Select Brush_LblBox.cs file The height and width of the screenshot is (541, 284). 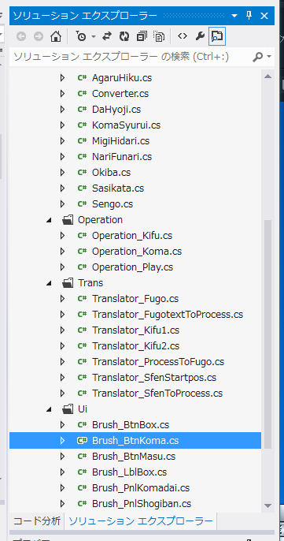[130, 472]
